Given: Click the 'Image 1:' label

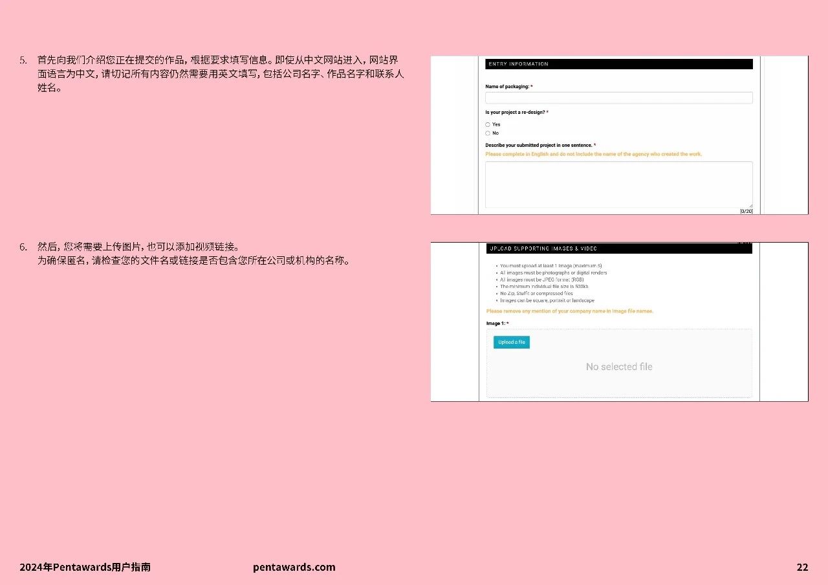Looking at the screenshot, I should tap(497, 324).
